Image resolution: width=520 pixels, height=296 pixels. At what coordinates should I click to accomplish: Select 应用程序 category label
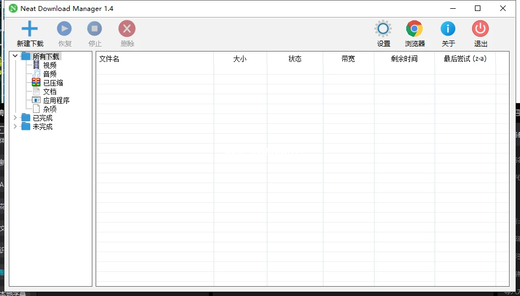click(57, 100)
